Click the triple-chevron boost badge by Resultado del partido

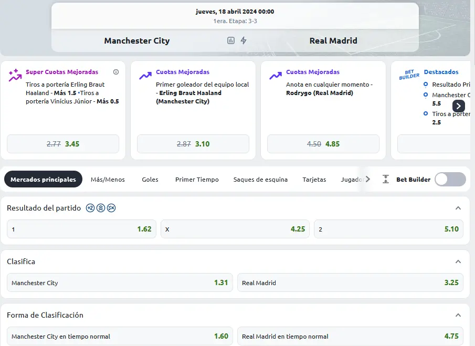tap(101, 208)
